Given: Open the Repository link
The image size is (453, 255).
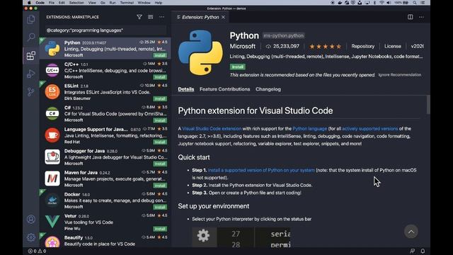Looking at the screenshot, I should coord(362,46).
